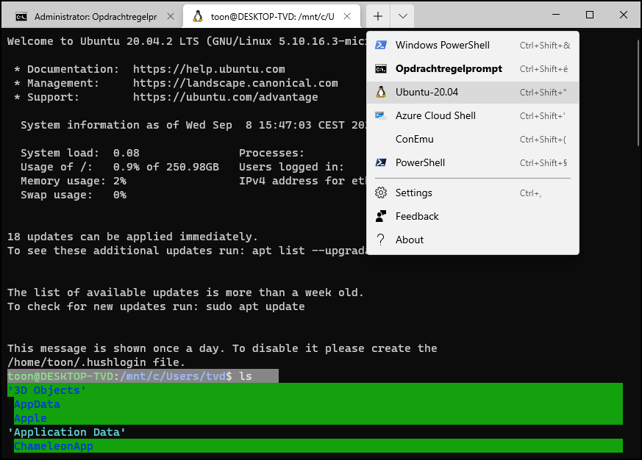Collapse the profile dropdown chevron

click(x=402, y=16)
